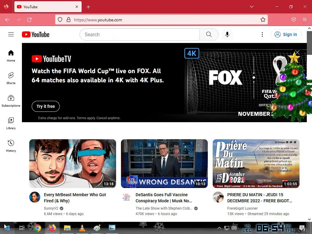Viewport: 312px width, 234px height.
Task: Click the Sign in button
Action: (x=286, y=34)
